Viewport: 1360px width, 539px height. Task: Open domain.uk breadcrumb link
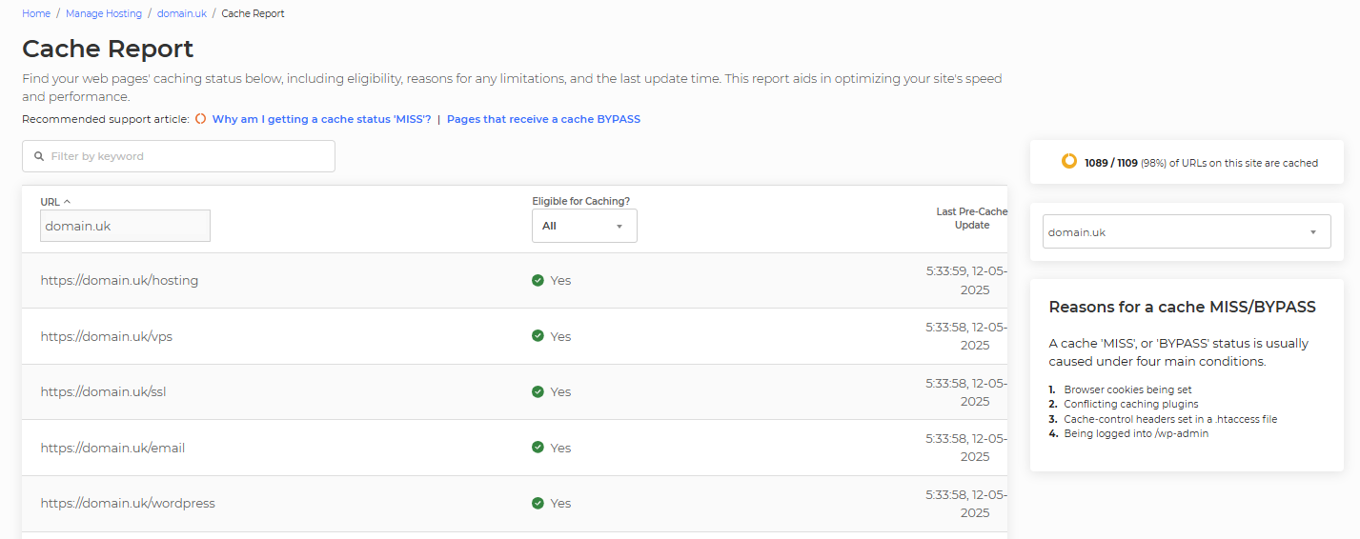coord(182,13)
